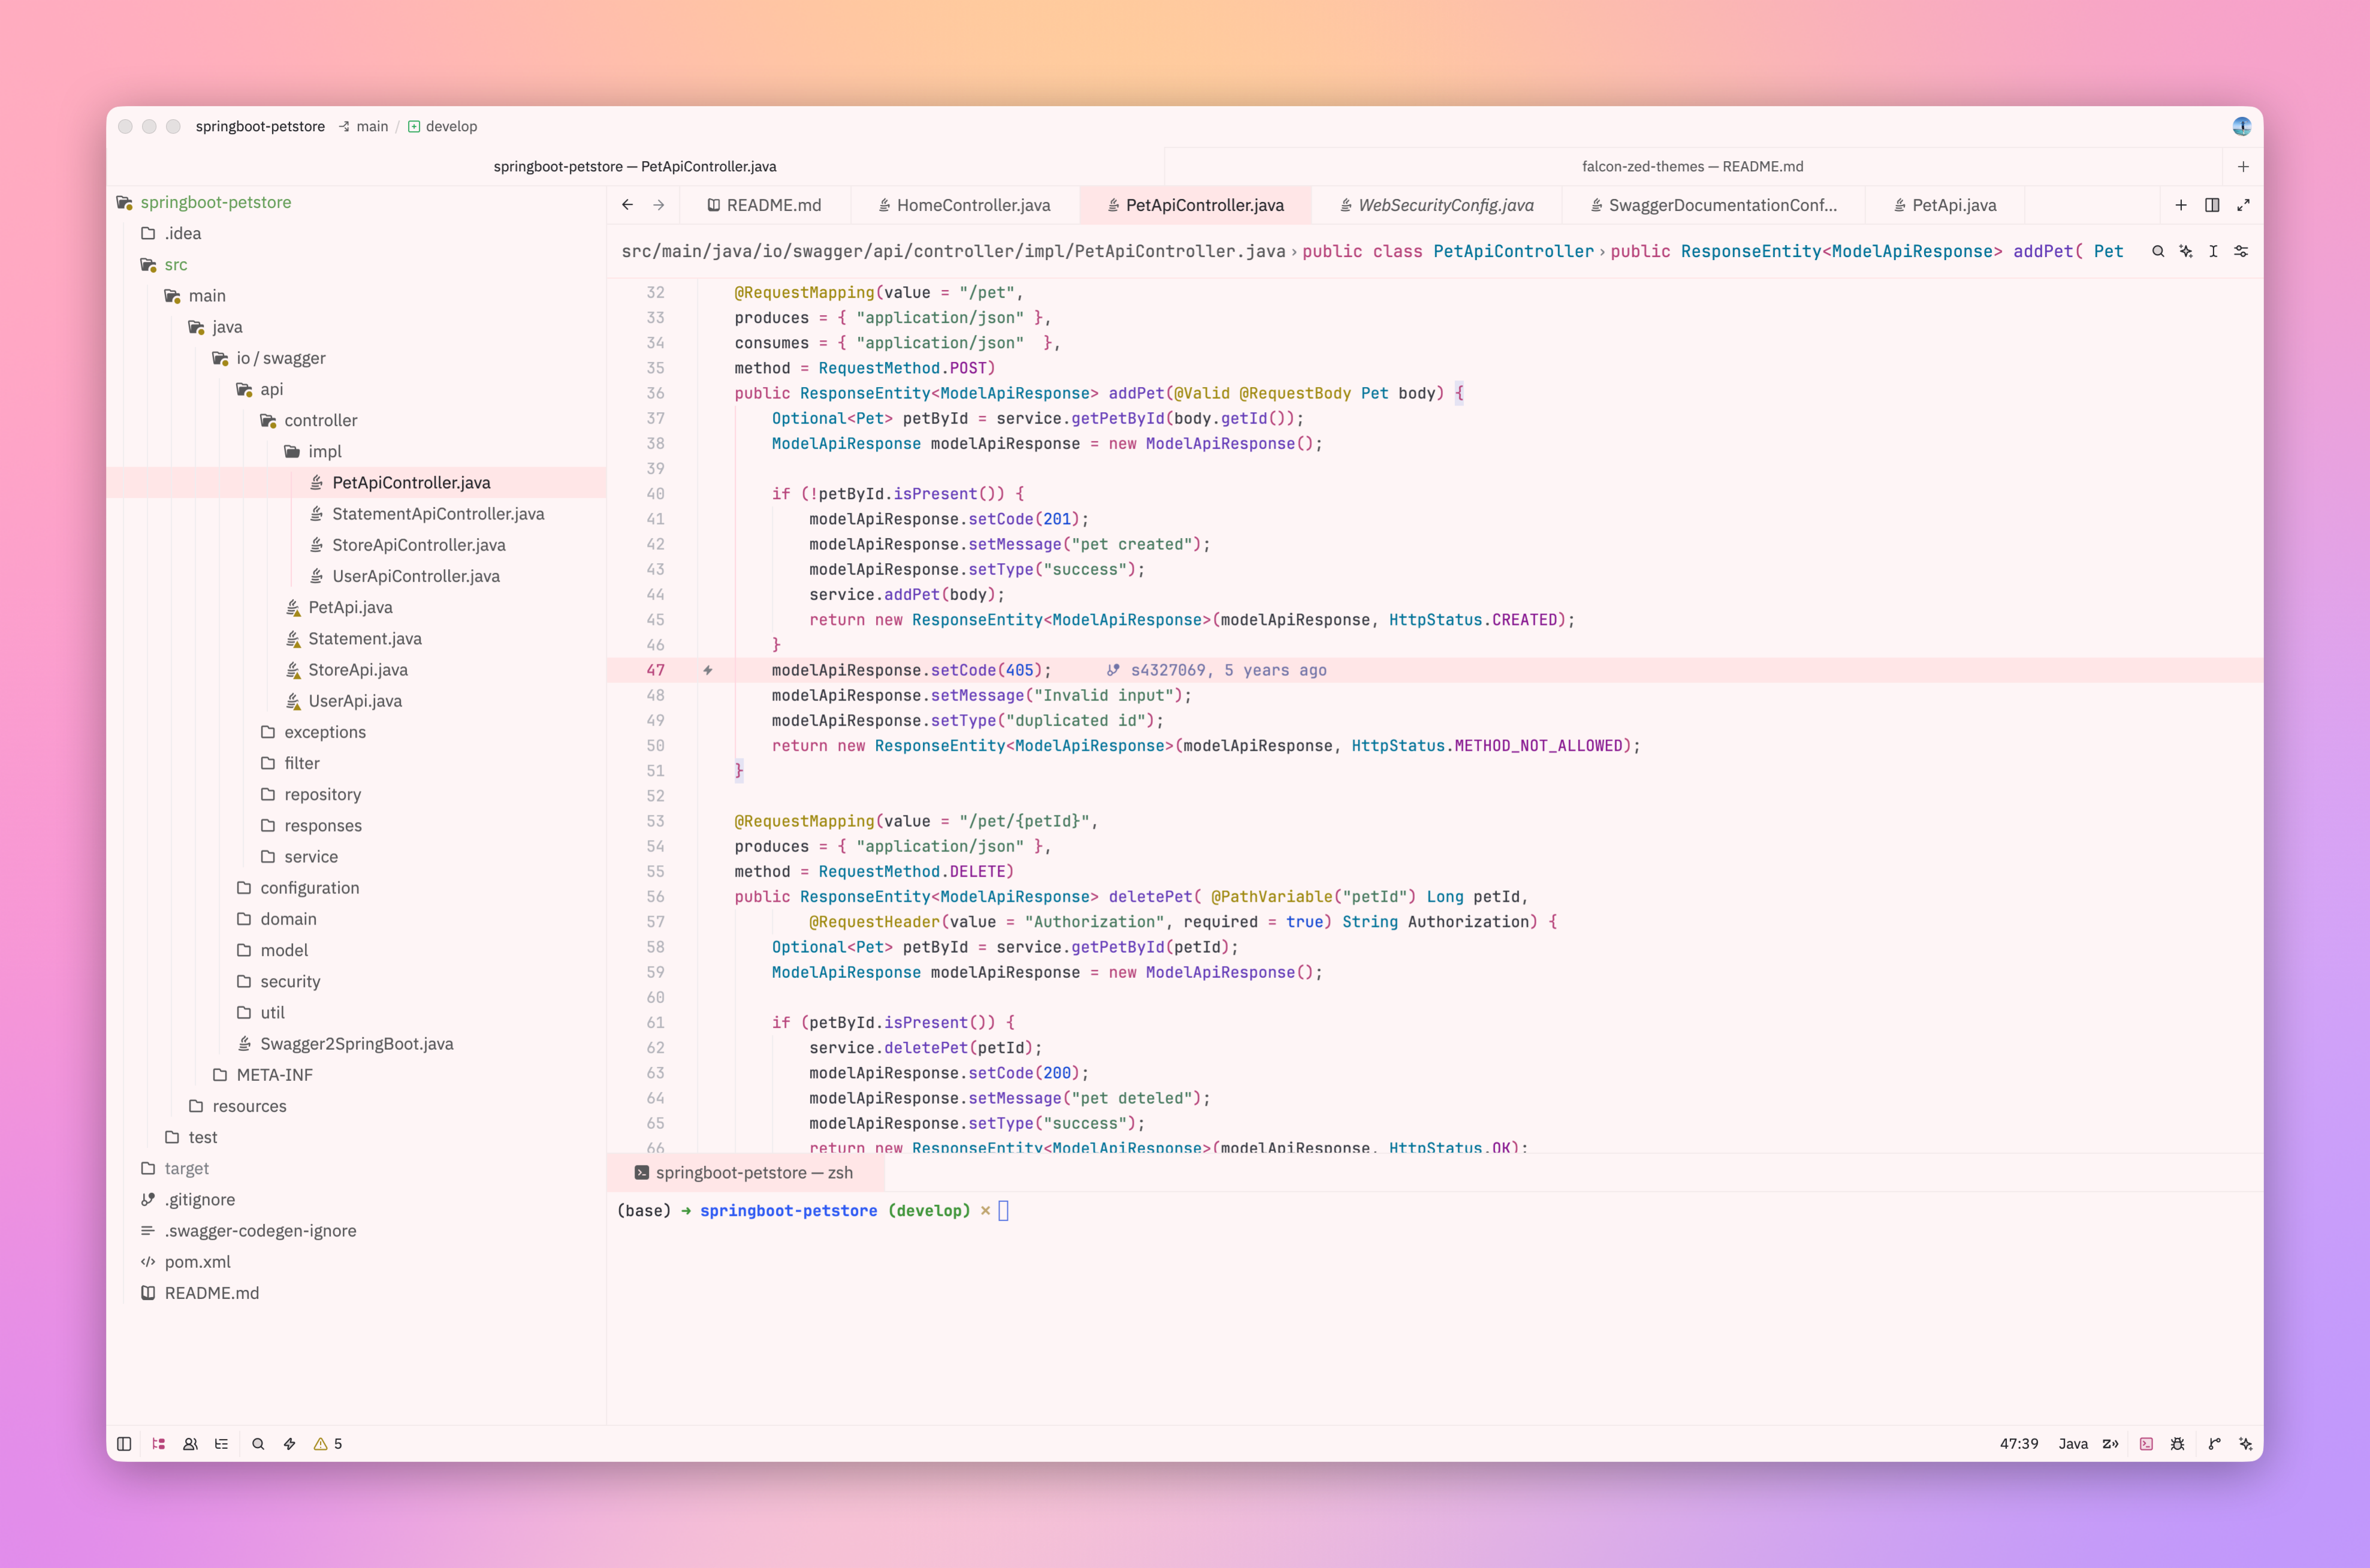This screenshot has width=2370, height=1568.
Task: Toggle the selections menu cursor icon
Action: coord(2213,251)
